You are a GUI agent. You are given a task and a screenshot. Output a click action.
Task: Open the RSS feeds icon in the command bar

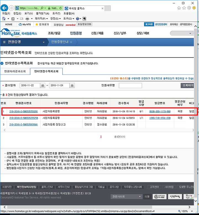pos(13,19)
